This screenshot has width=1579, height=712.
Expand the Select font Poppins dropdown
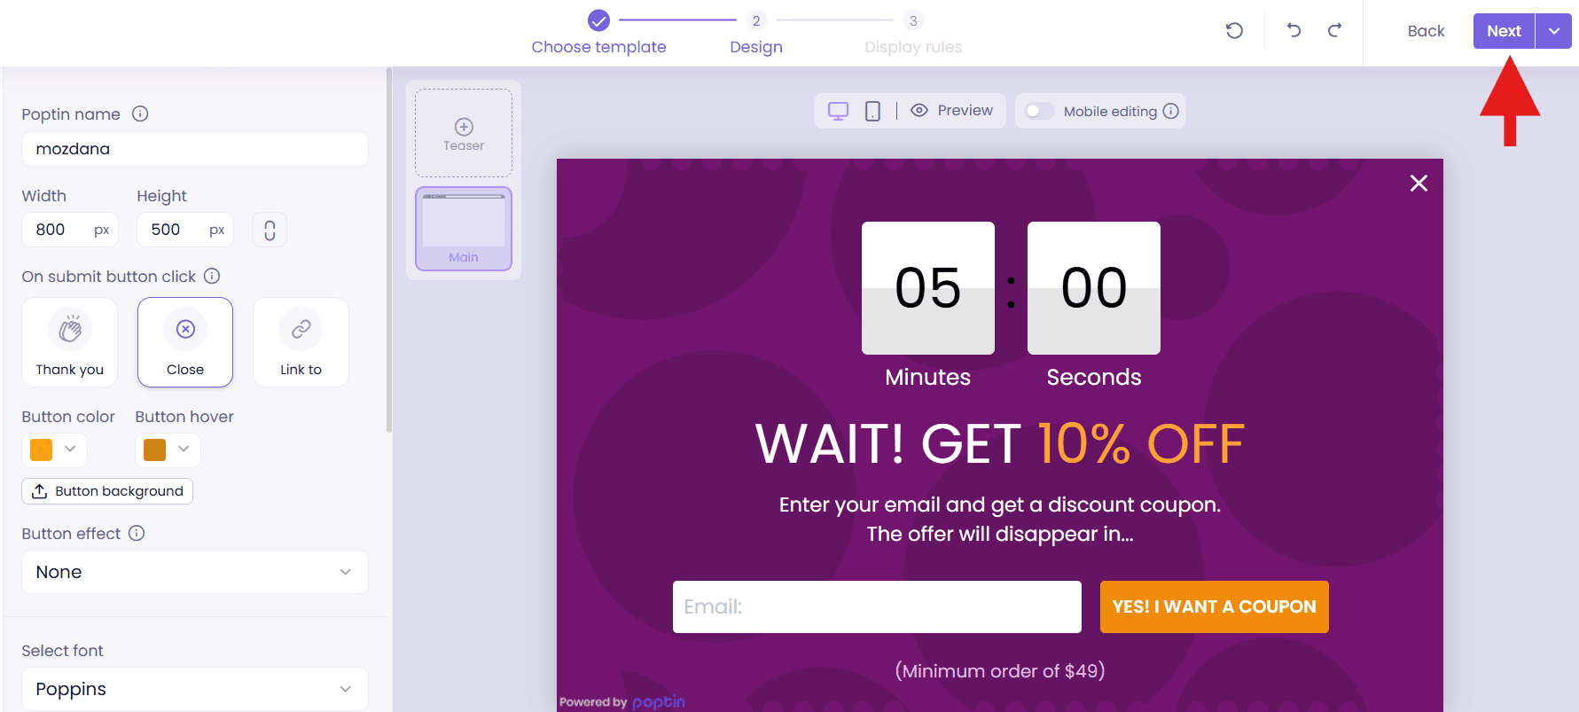point(194,689)
